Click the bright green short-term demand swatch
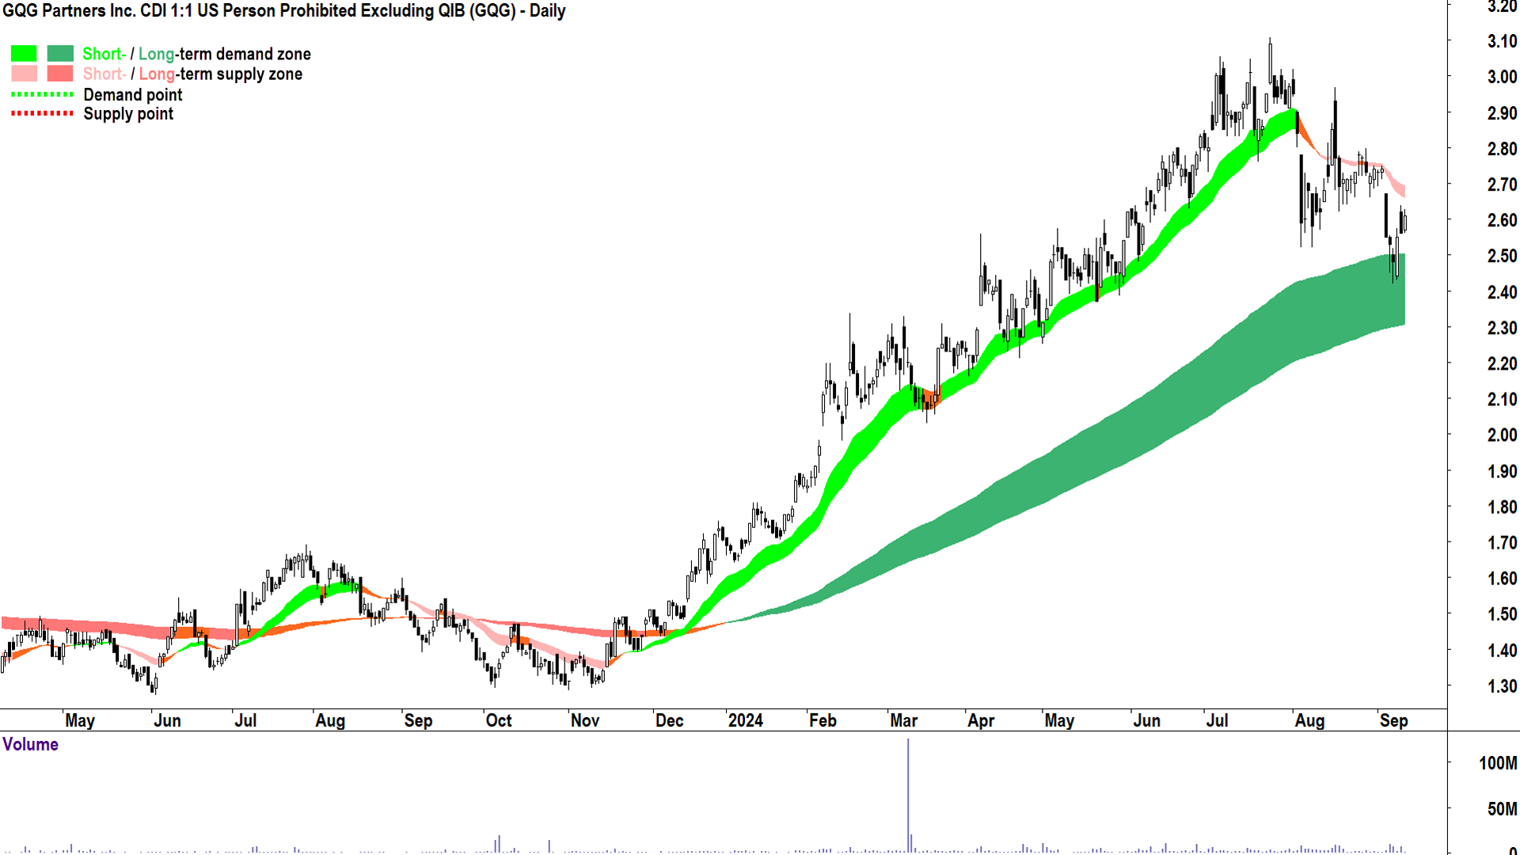Viewport: 1520px width, 855px height. tap(24, 54)
